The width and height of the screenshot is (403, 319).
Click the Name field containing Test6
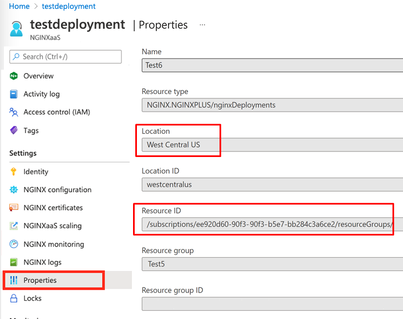[272, 65]
